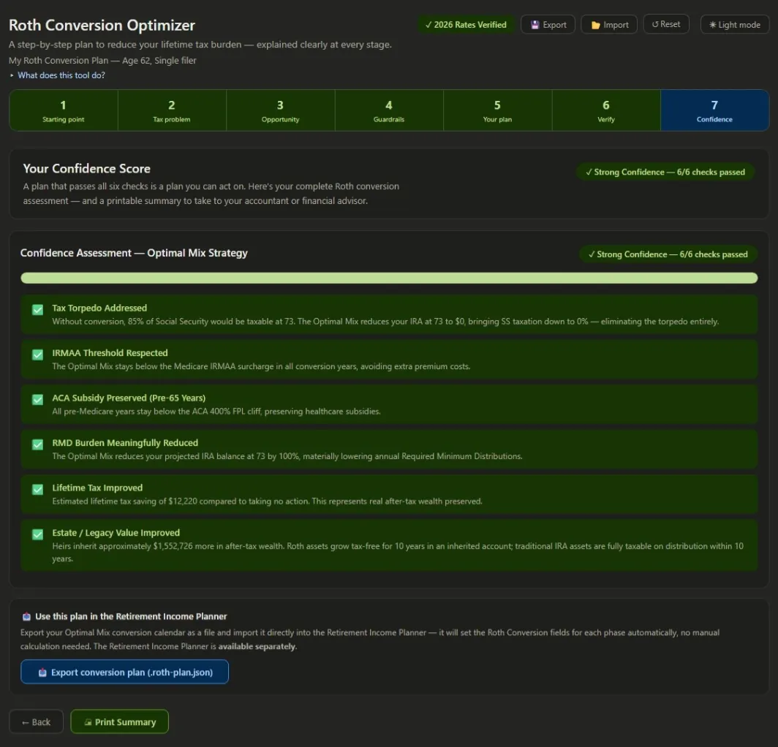Click the Light mode sun icon

[x=712, y=25]
